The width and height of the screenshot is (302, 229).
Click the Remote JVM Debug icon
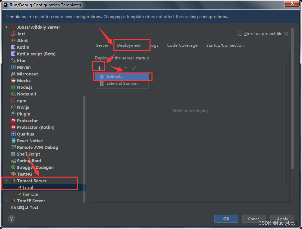point(13,147)
